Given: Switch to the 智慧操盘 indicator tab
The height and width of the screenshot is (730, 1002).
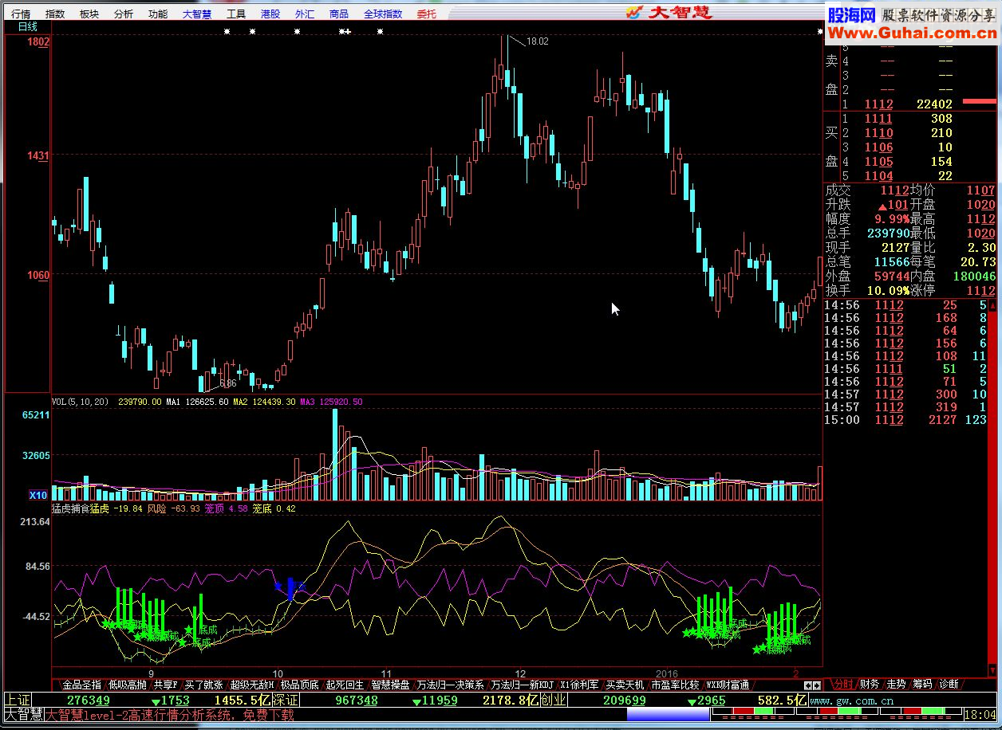Looking at the screenshot, I should (390, 685).
